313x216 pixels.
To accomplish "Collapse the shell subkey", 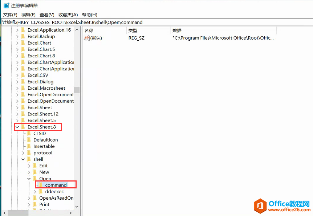I will pyautogui.click(x=23, y=159).
